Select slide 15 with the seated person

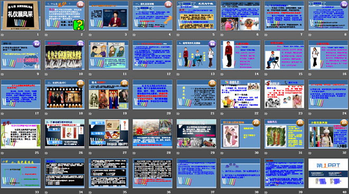point(284,55)
